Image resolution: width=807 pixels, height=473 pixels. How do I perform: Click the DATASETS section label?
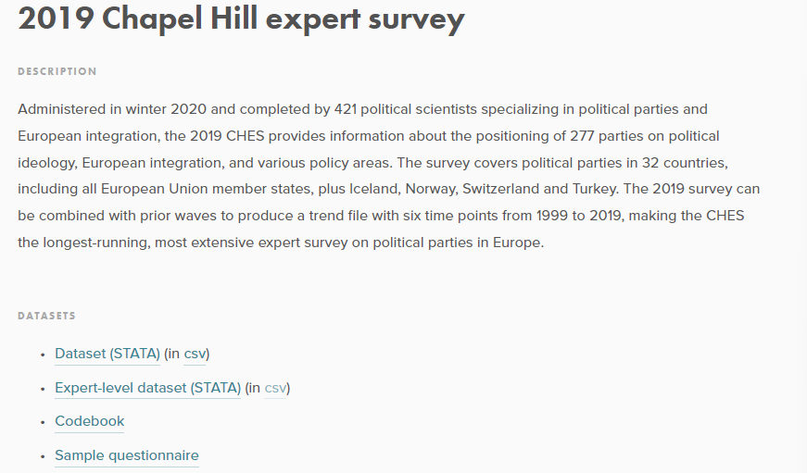pos(46,316)
